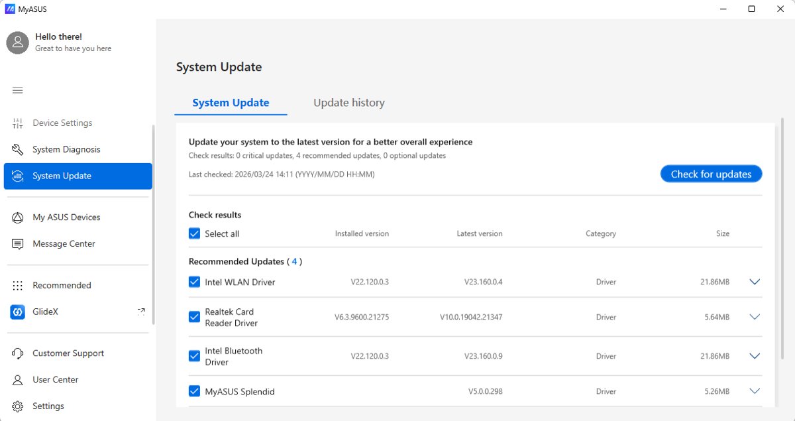Click latest version V5.0.0.298
The width and height of the screenshot is (795, 421).
click(485, 392)
